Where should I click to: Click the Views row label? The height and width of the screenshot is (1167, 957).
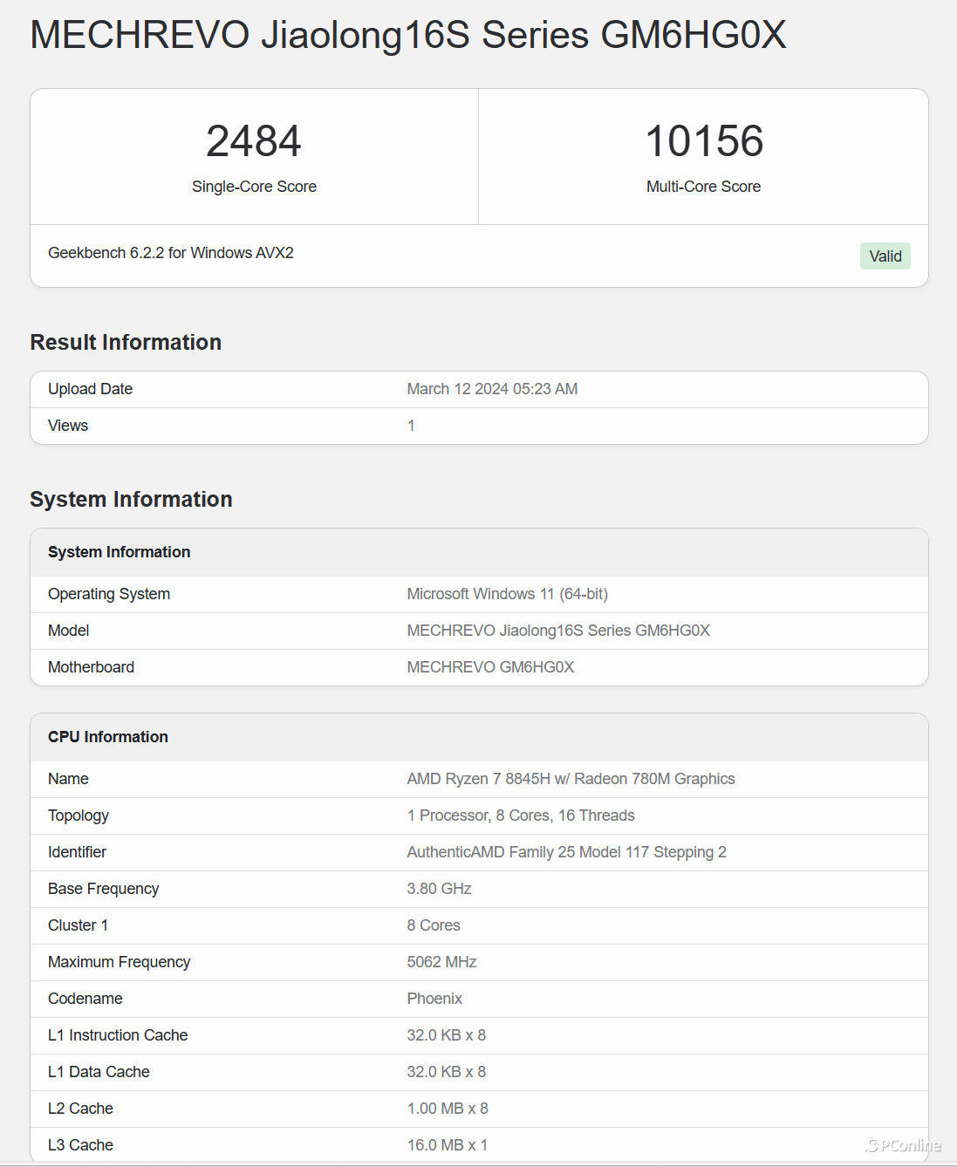tap(68, 426)
